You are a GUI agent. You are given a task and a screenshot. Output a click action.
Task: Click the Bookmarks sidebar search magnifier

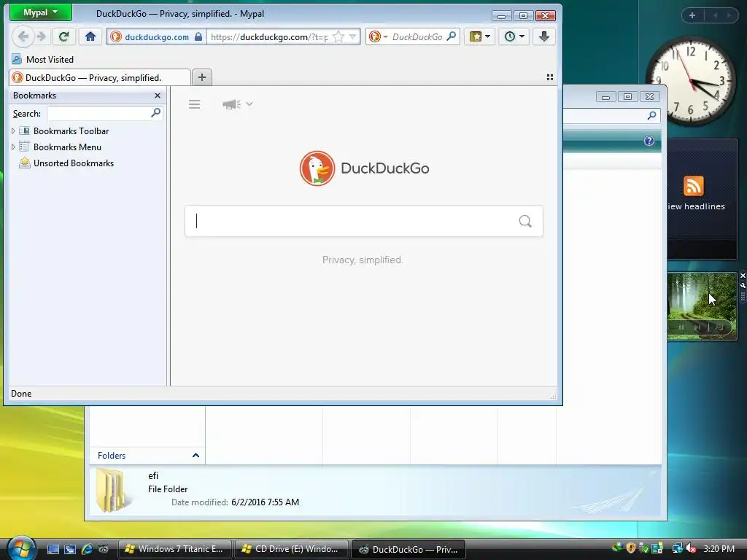pyautogui.click(x=156, y=113)
